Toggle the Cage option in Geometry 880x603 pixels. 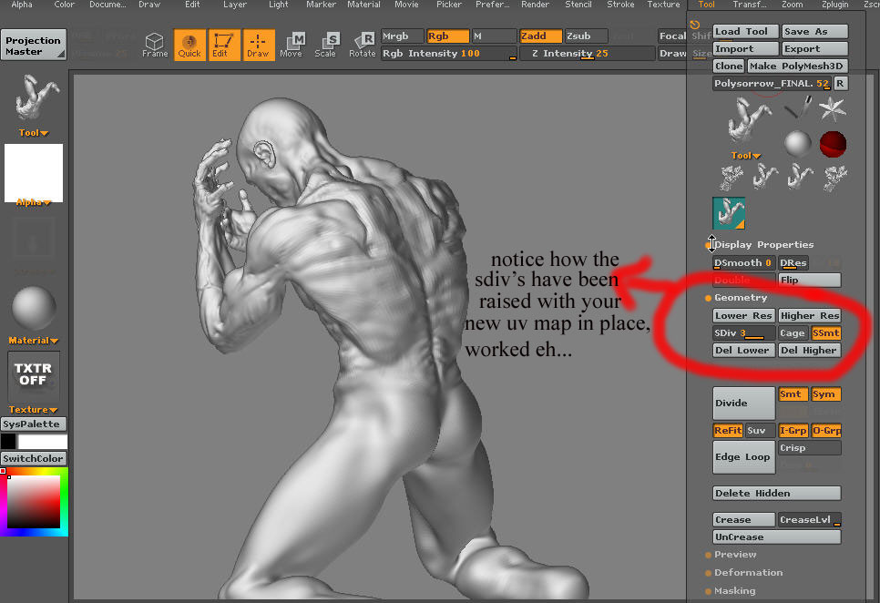[x=793, y=333]
